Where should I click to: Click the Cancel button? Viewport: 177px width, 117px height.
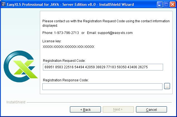(151, 109)
